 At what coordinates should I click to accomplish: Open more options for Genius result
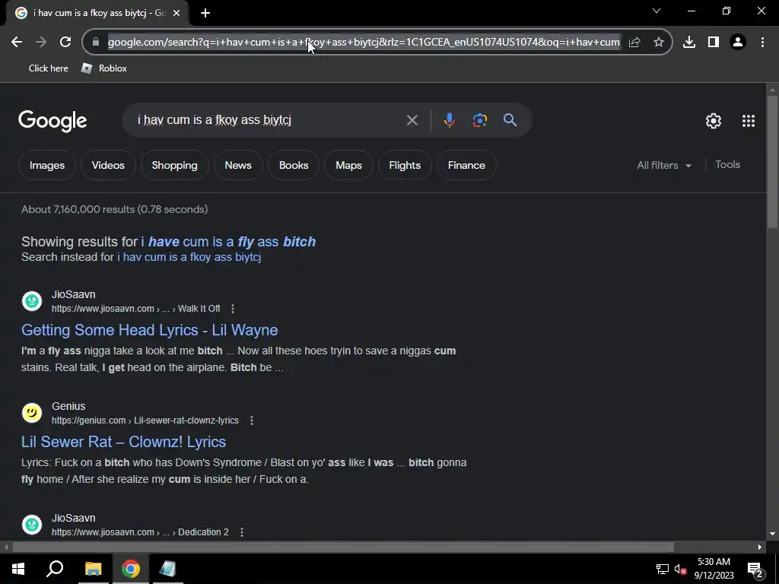pos(251,421)
